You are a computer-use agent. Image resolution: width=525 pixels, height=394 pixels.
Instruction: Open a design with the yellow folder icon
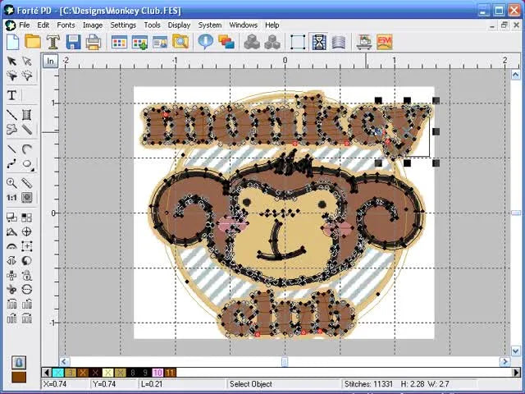33,42
